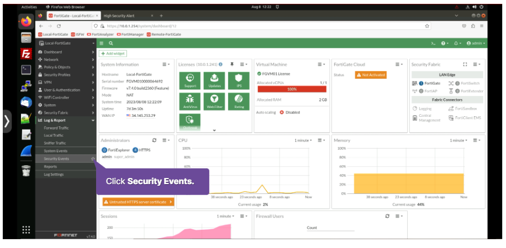Open new tab with plus button

point(161,16)
